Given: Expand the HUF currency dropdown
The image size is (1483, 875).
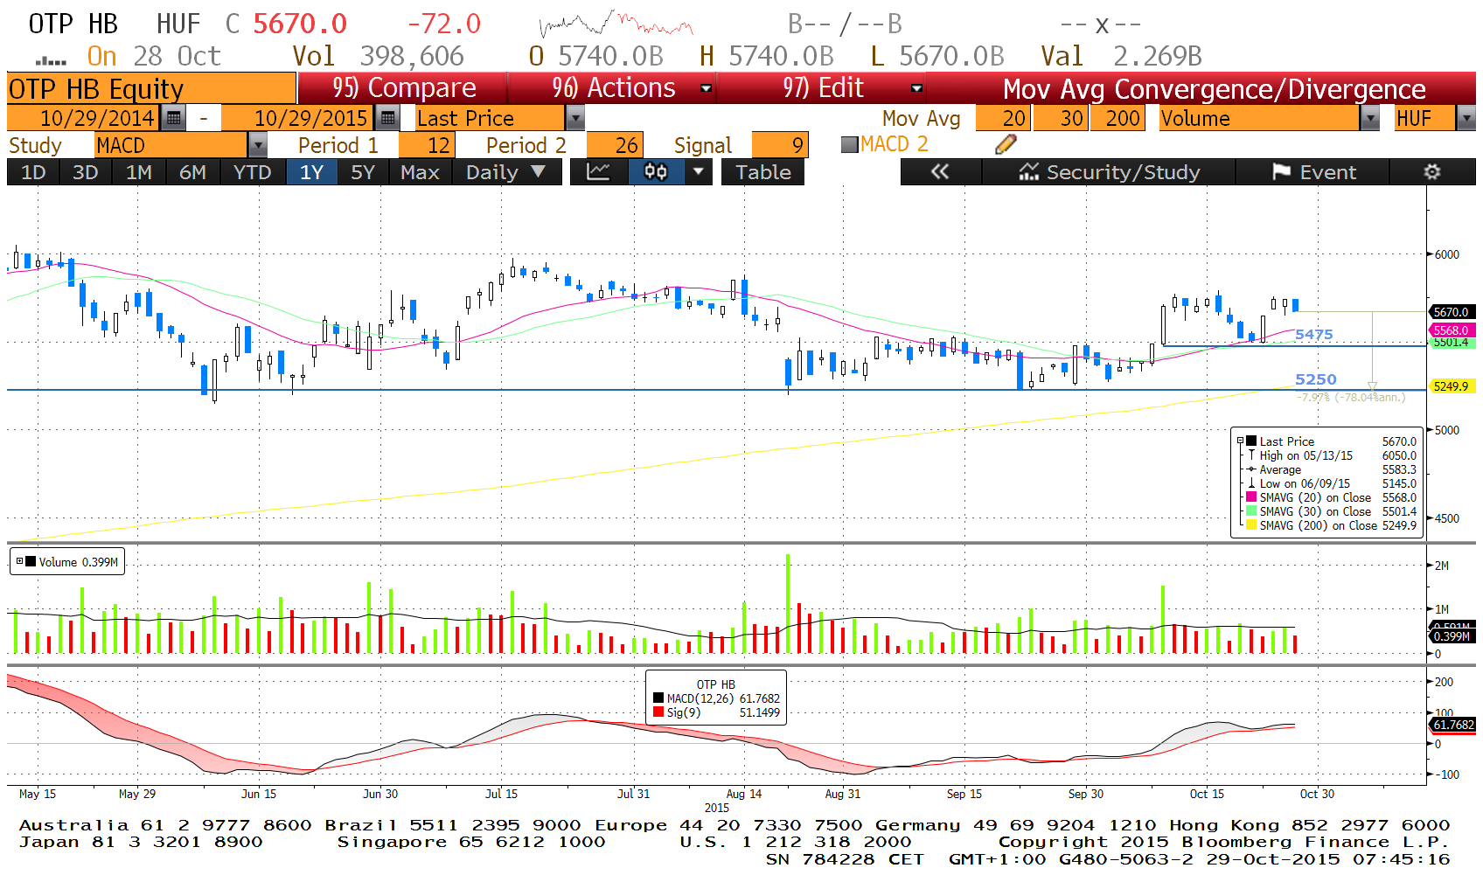Looking at the screenshot, I should click(x=1466, y=118).
